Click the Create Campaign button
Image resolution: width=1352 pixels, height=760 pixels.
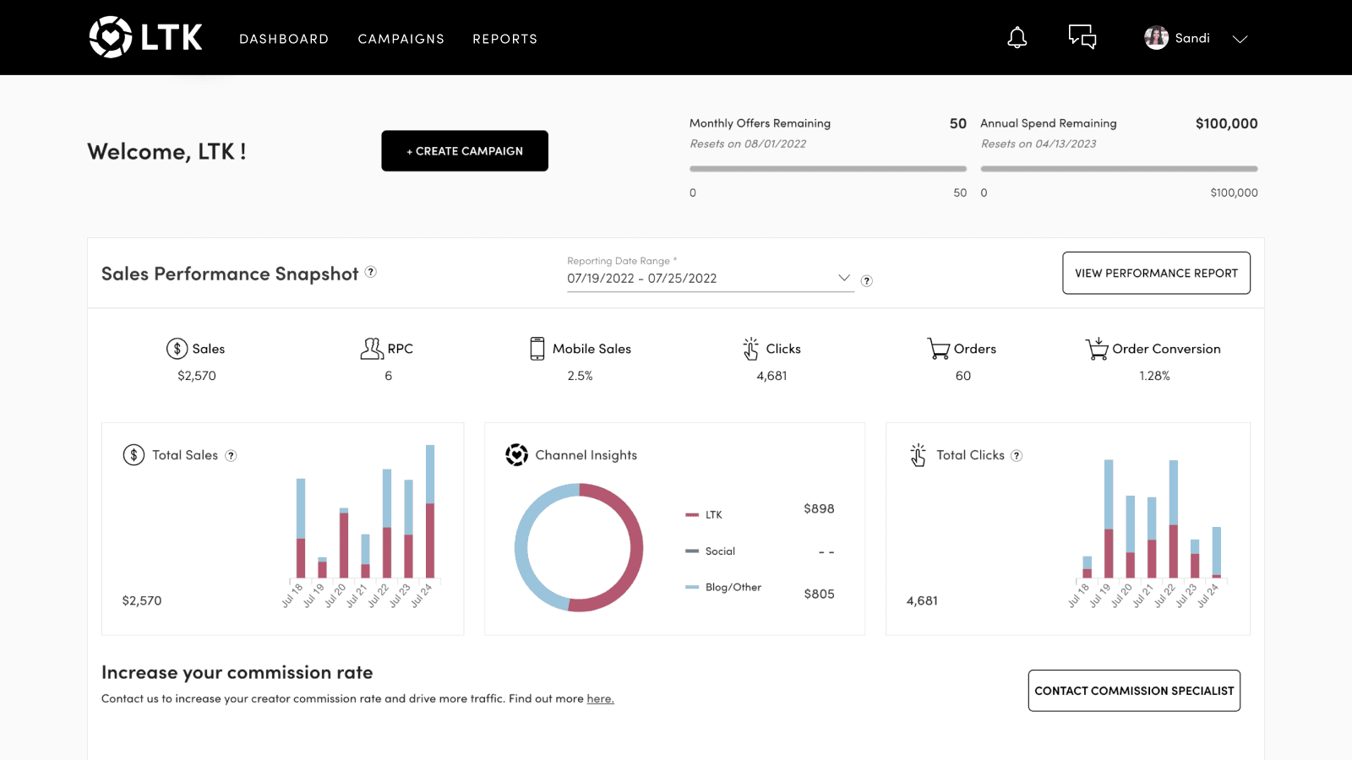[464, 150]
